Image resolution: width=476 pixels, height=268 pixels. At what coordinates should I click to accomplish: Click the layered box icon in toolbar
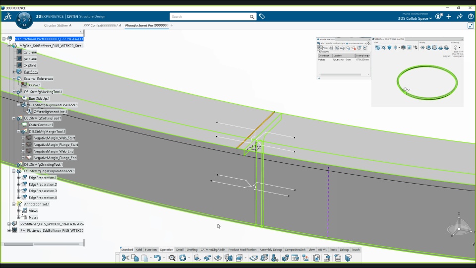(239, 258)
